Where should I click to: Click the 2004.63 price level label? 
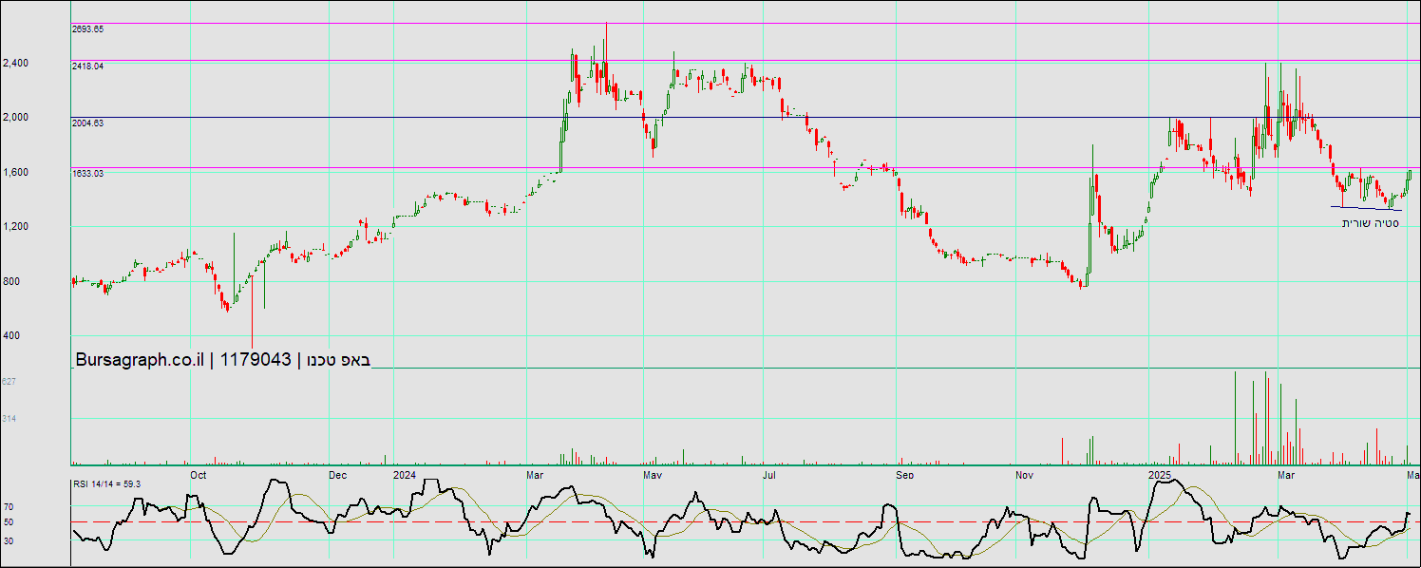(x=87, y=123)
